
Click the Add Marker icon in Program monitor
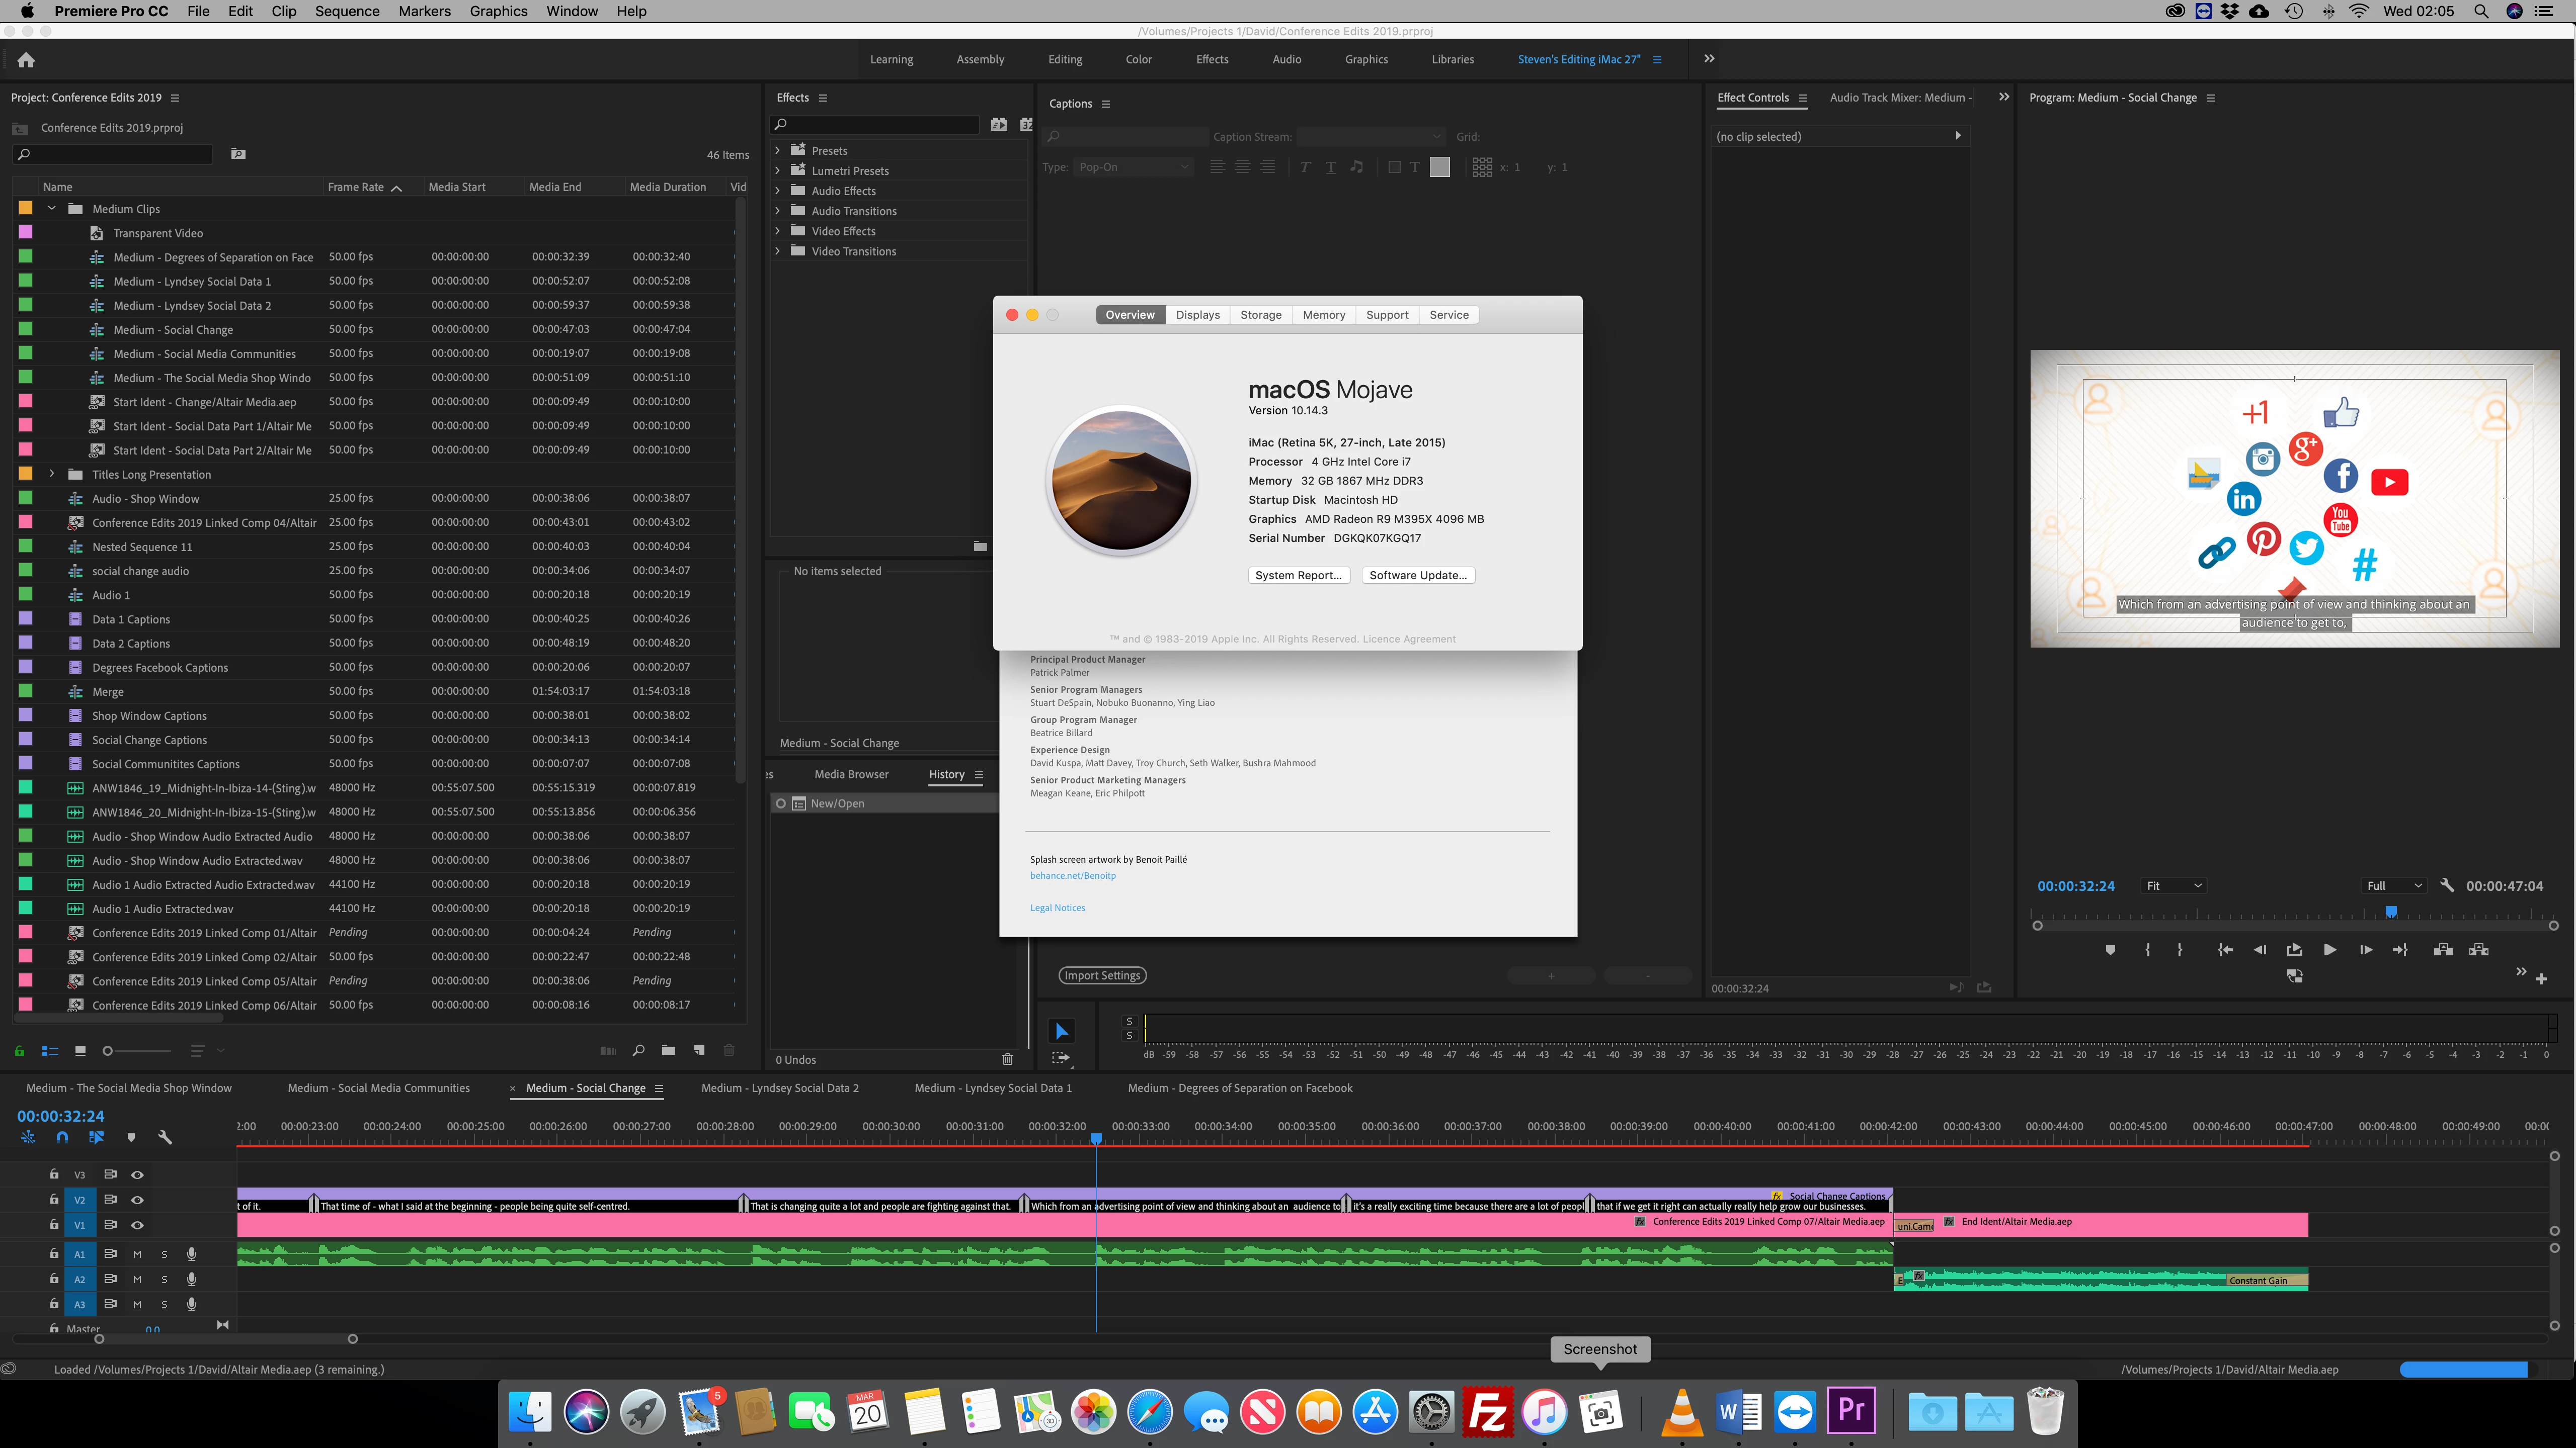[x=2110, y=950]
